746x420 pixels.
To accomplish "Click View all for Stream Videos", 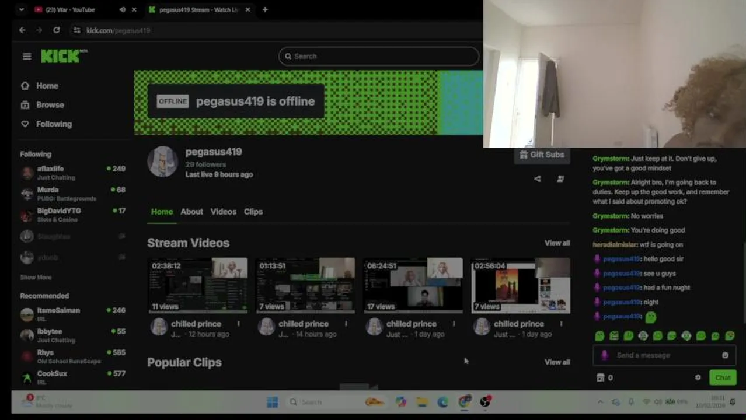I will pyautogui.click(x=557, y=243).
